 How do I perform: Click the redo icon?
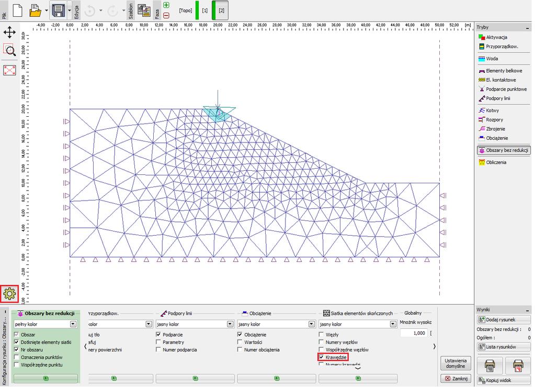click(x=112, y=11)
